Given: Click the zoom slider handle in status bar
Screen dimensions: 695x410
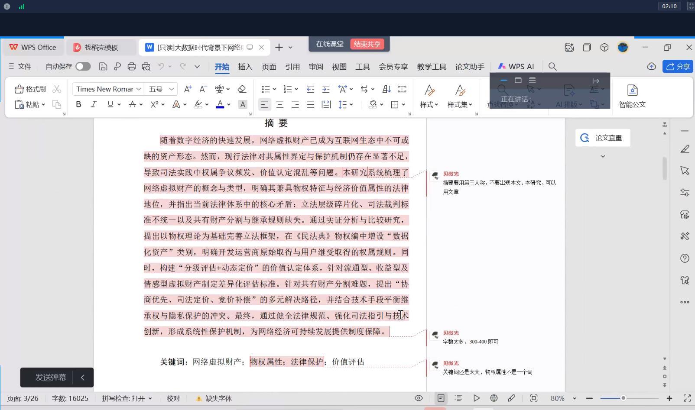Looking at the screenshot, I should 623,398.
